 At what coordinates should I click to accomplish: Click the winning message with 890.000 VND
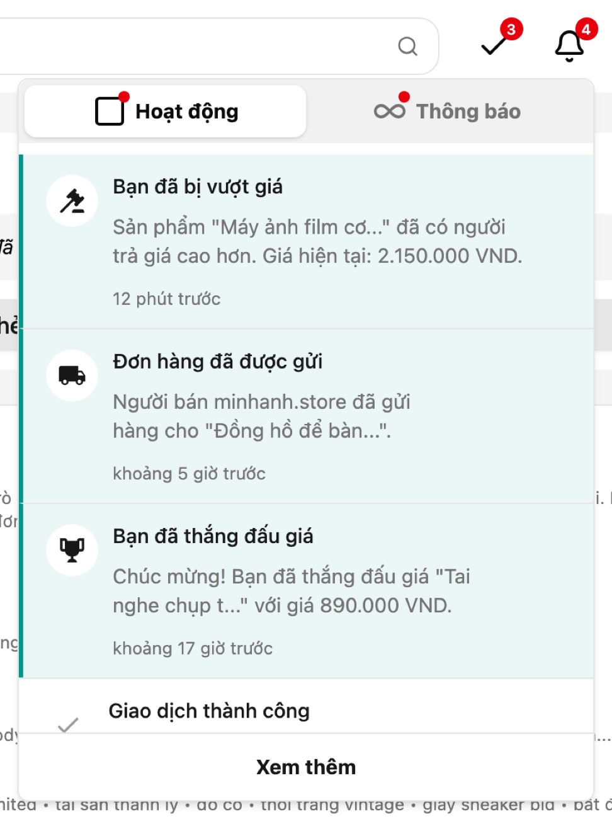(292, 591)
